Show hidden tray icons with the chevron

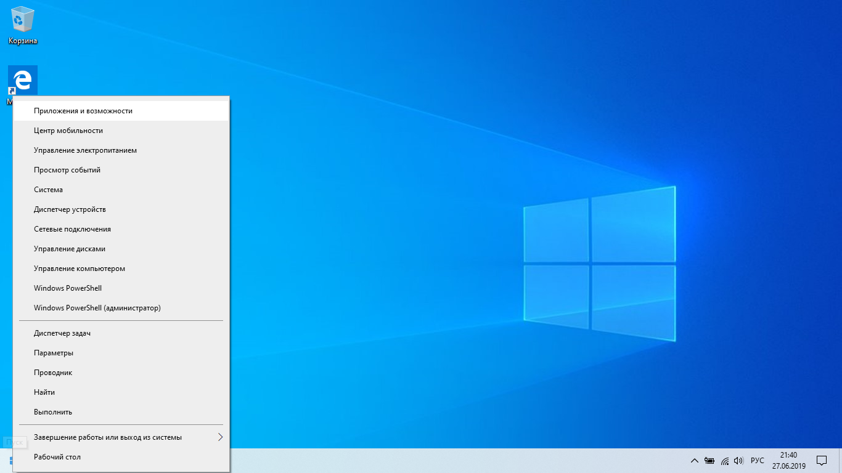(695, 461)
